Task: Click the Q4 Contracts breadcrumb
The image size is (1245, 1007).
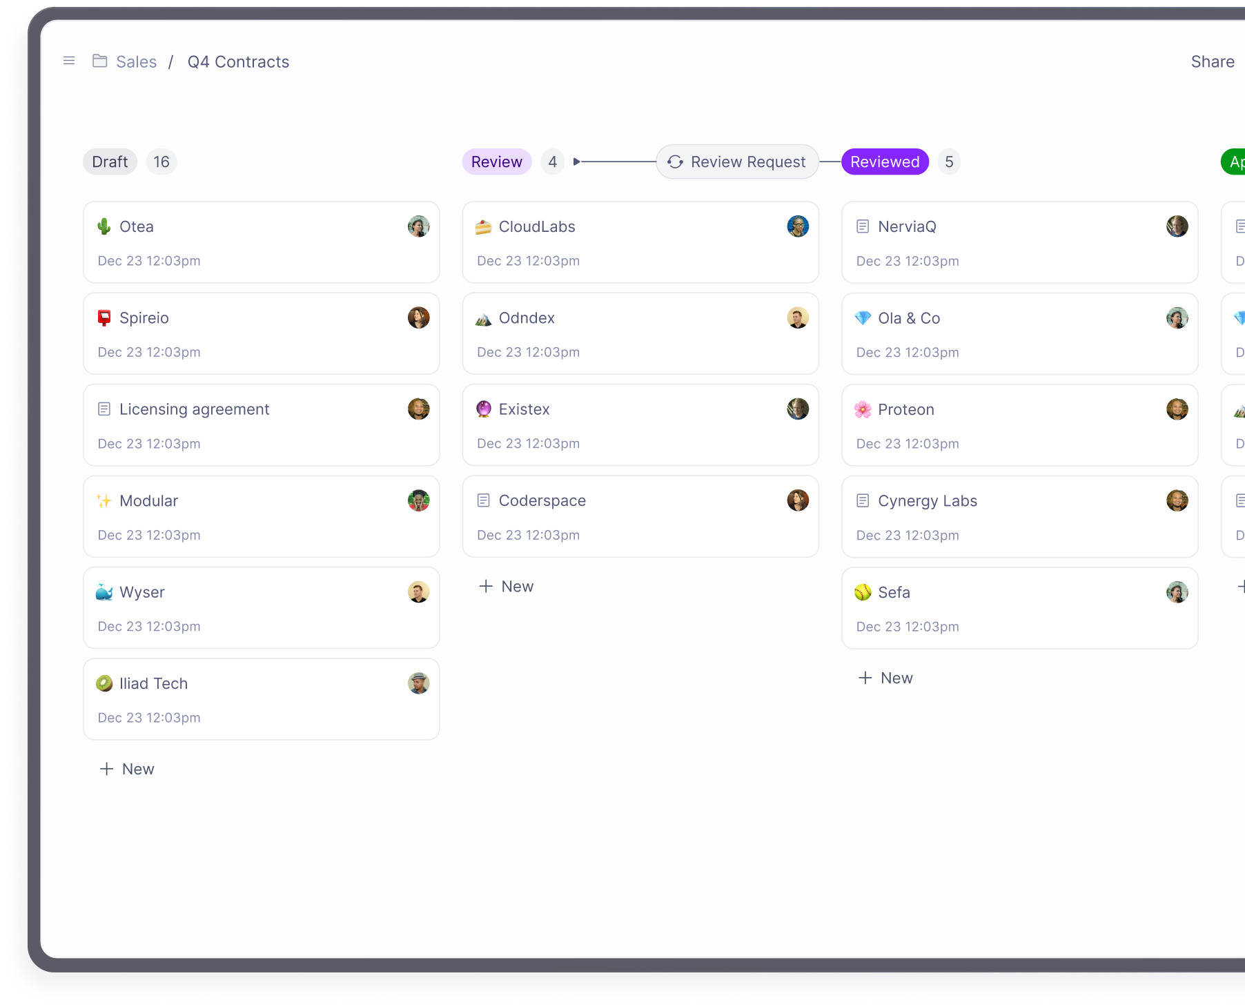Action: 238,62
